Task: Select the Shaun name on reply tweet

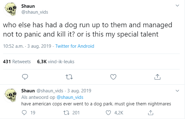Action: pyautogui.click(x=28, y=91)
